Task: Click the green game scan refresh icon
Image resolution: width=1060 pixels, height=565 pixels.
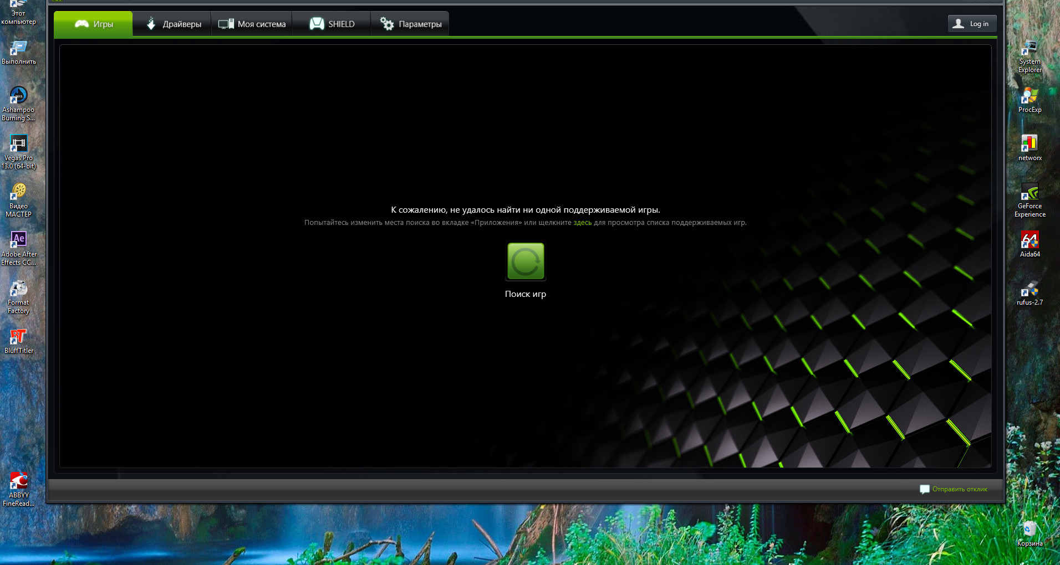Action: click(x=526, y=261)
